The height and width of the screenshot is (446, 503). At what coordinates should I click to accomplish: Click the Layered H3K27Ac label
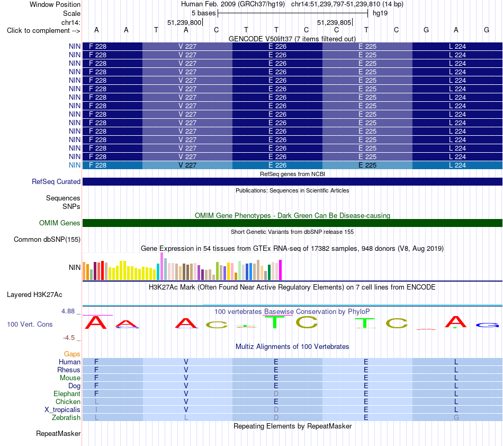[x=34, y=295]
